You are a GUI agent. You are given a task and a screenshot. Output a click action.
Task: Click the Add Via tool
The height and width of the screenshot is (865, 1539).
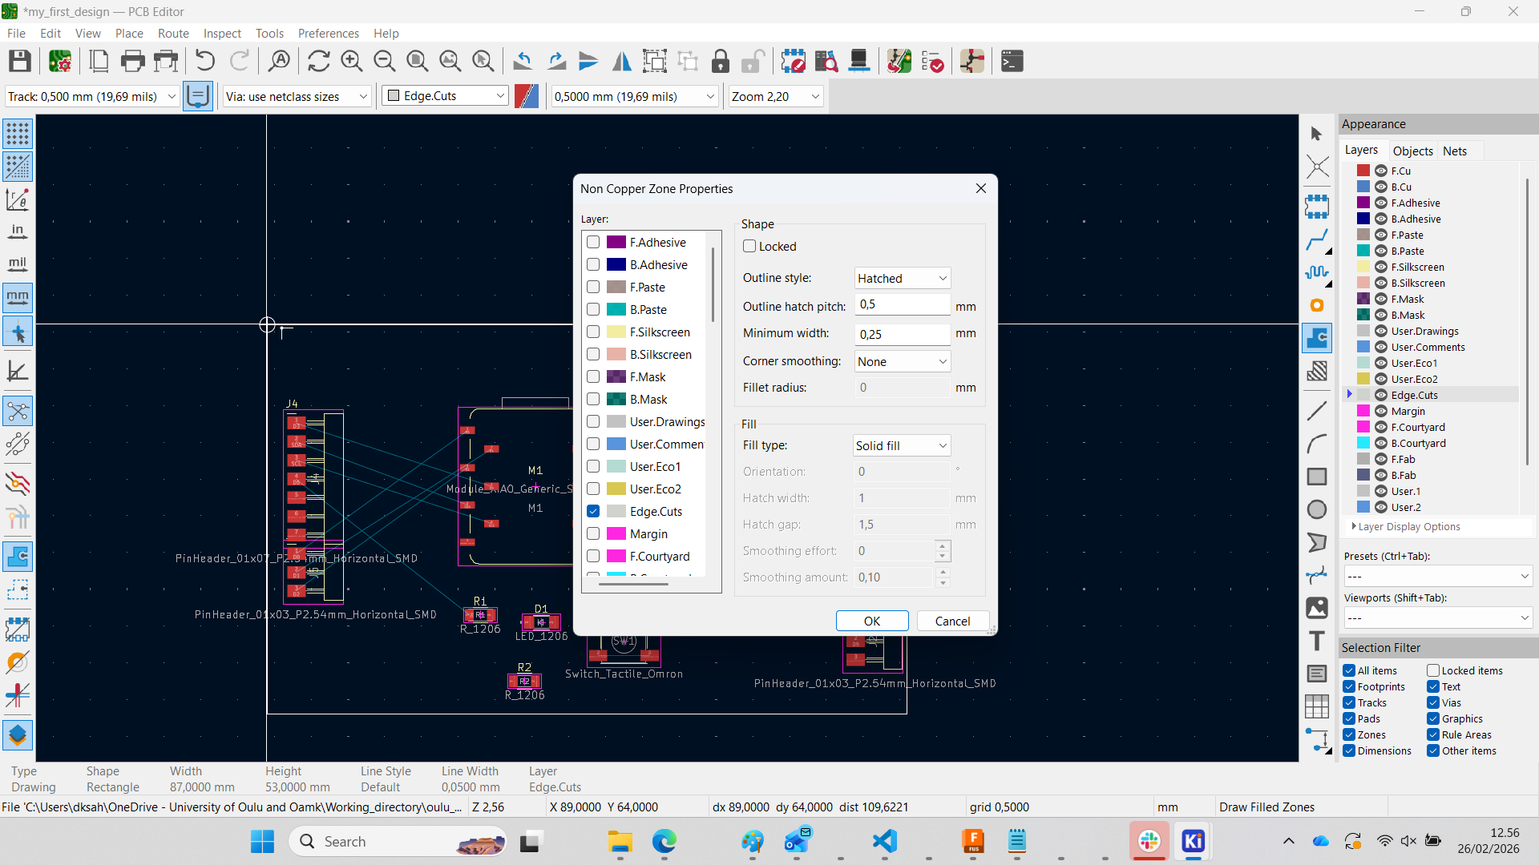1316,305
